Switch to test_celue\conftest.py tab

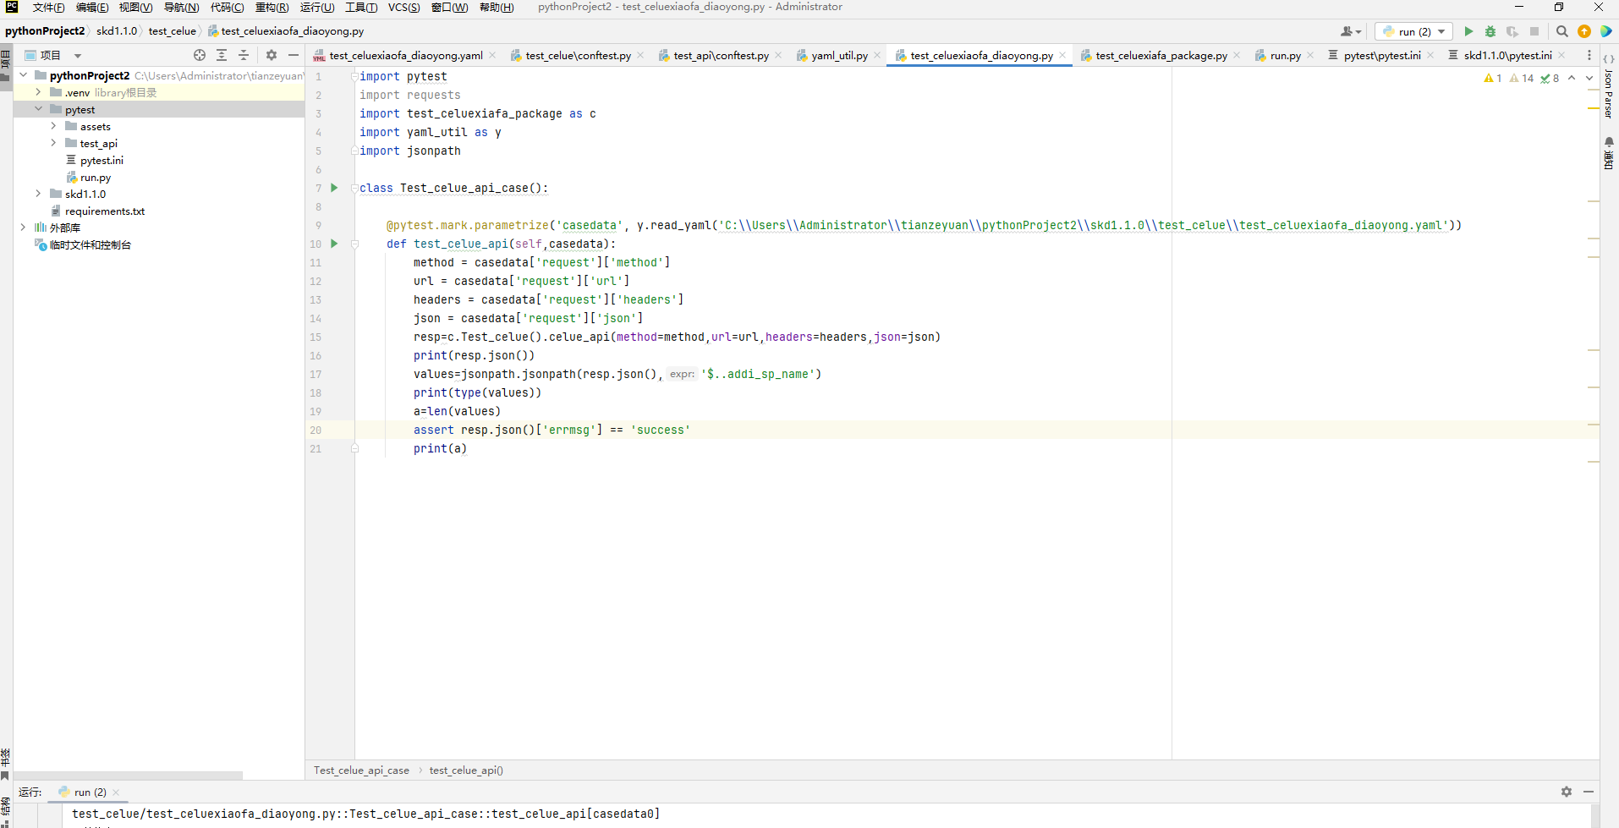[x=578, y=55]
